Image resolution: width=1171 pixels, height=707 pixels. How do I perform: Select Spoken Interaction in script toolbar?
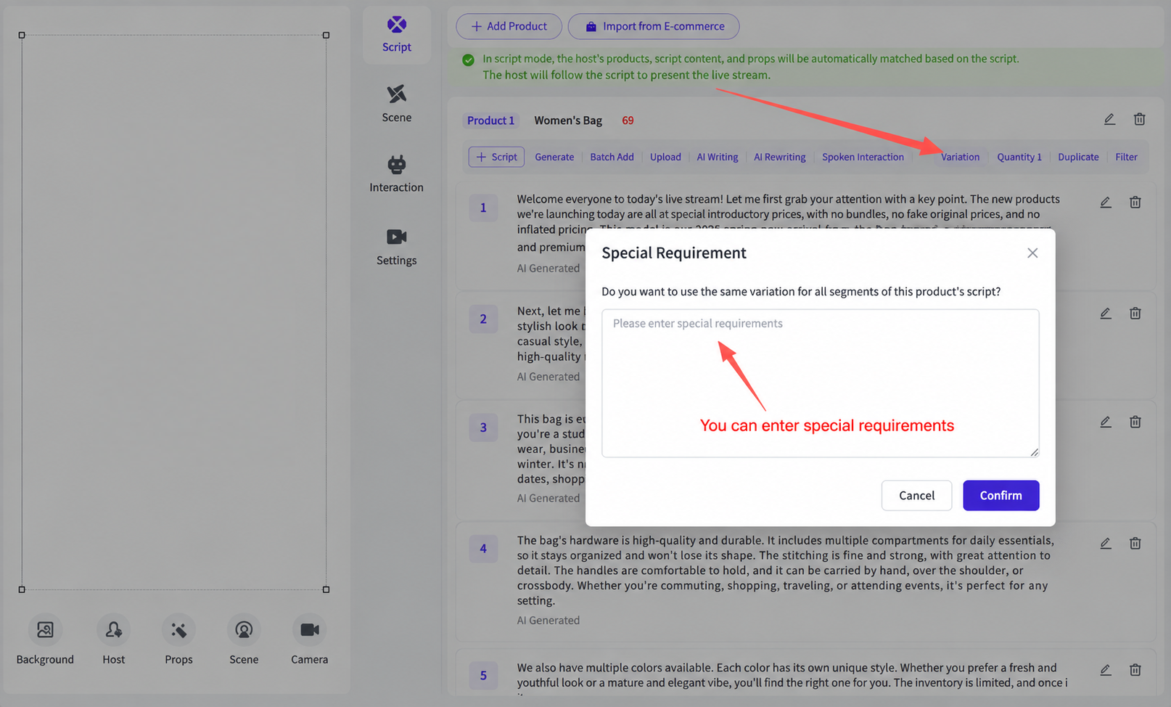[x=863, y=157]
